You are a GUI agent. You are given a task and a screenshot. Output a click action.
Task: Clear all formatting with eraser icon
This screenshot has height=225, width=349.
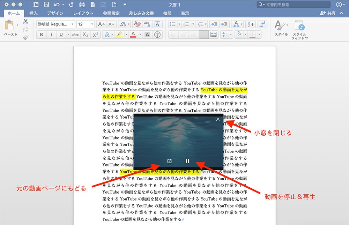137,24
